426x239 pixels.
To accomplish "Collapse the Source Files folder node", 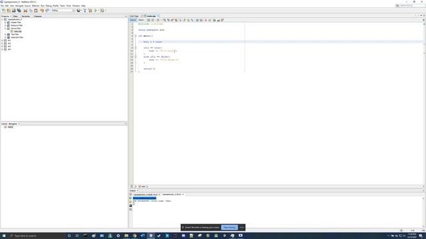I will [x=5, y=29].
